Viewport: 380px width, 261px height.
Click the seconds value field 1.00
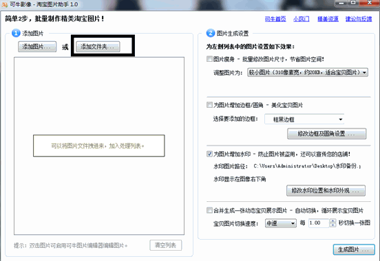319,223
